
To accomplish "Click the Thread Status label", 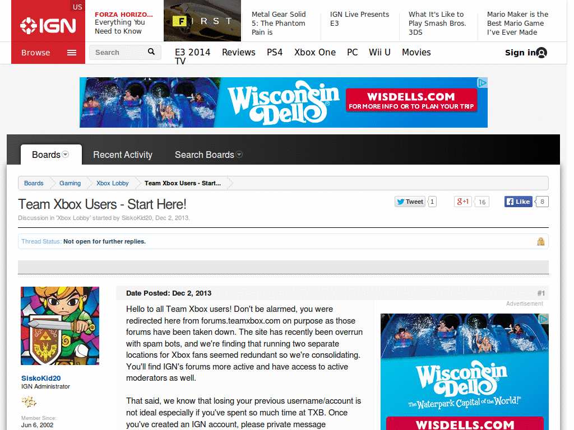I will pyautogui.click(x=41, y=241).
